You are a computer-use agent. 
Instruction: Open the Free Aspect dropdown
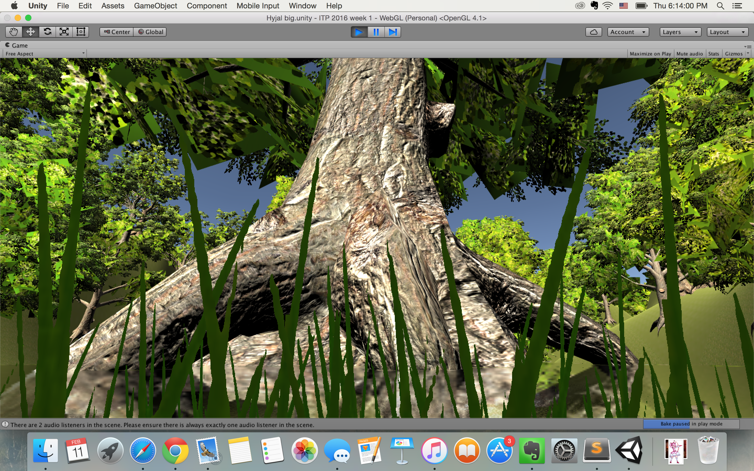[45, 54]
